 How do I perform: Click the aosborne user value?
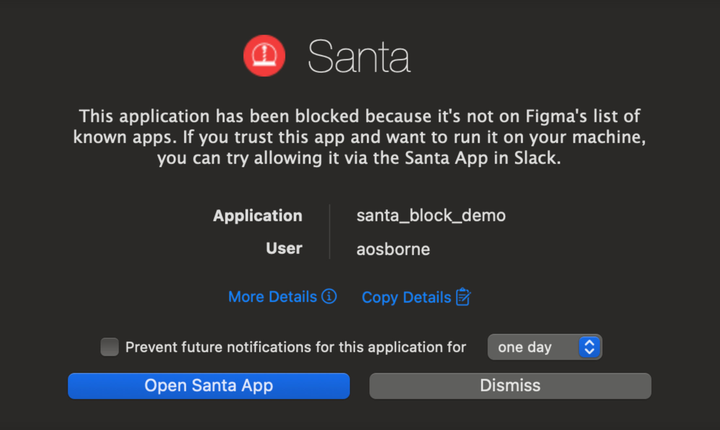click(393, 249)
